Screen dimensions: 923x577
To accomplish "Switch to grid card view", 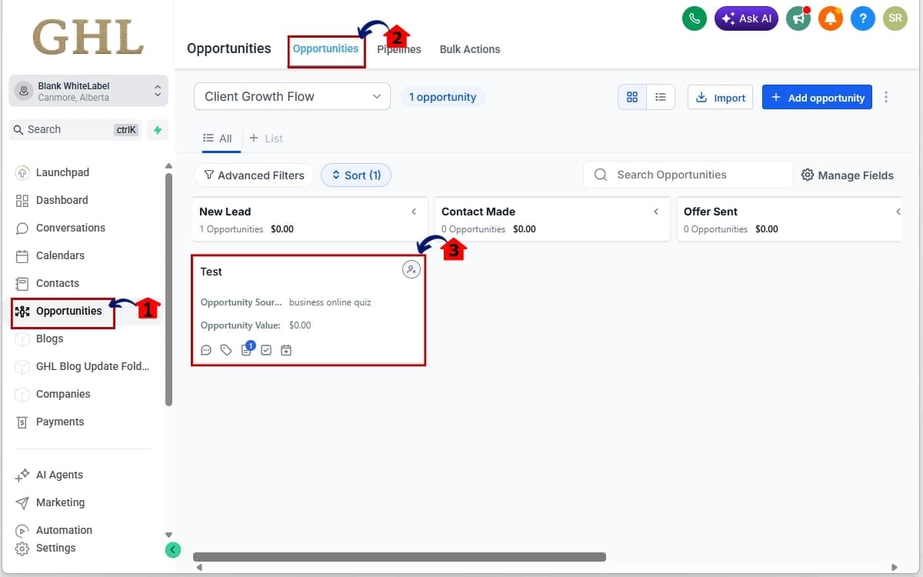I will point(632,97).
